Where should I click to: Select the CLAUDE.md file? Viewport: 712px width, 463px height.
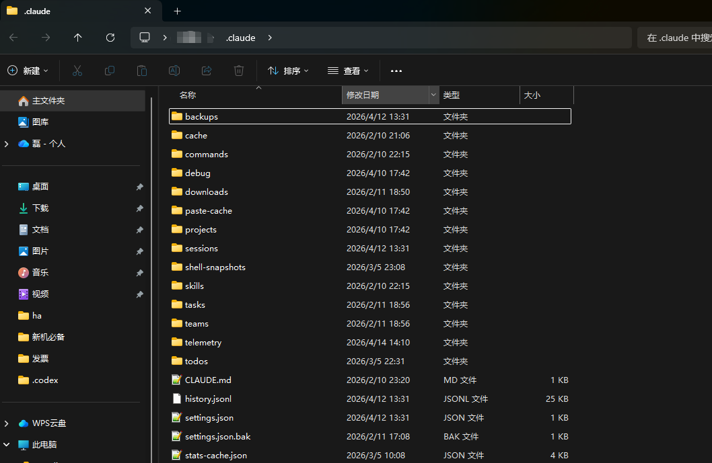pyautogui.click(x=370, y=380)
